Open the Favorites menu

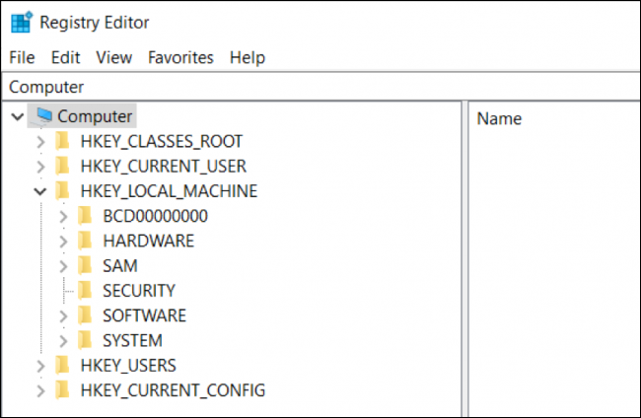[180, 57]
